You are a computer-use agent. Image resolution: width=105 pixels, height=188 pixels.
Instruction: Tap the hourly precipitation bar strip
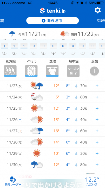tap(52, 46)
